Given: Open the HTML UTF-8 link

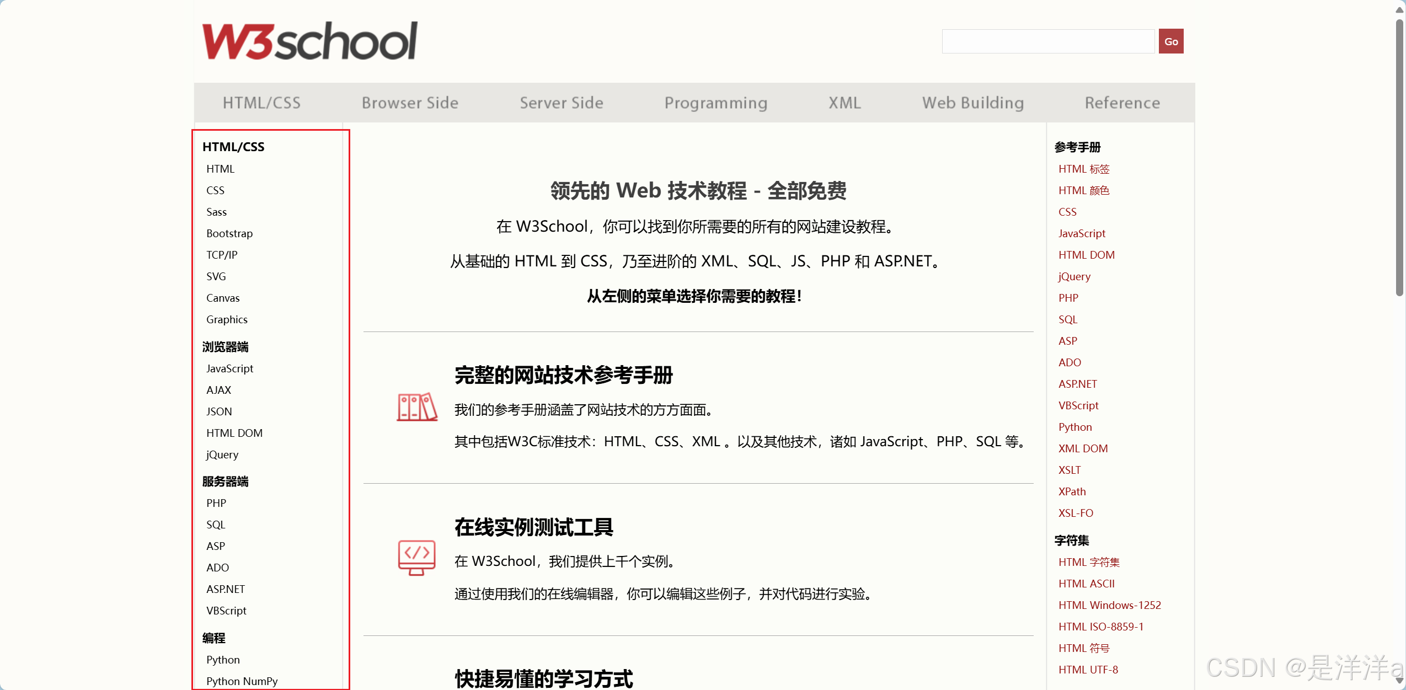Looking at the screenshot, I should point(1088,670).
